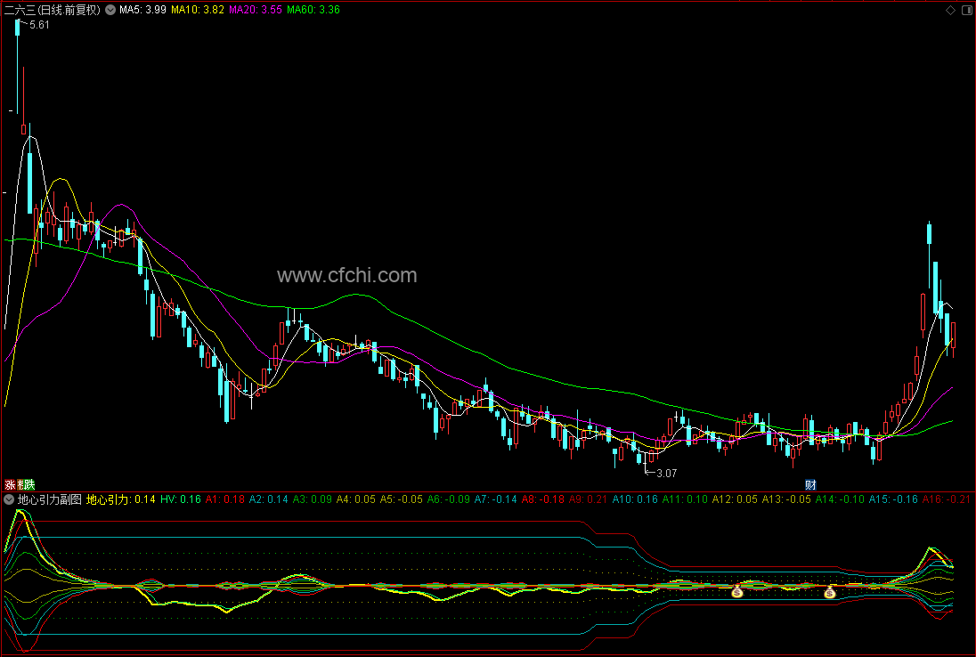Viewport: 976px width, 657px height.
Task: Open the blue 财 financial marker
Action: (x=810, y=484)
